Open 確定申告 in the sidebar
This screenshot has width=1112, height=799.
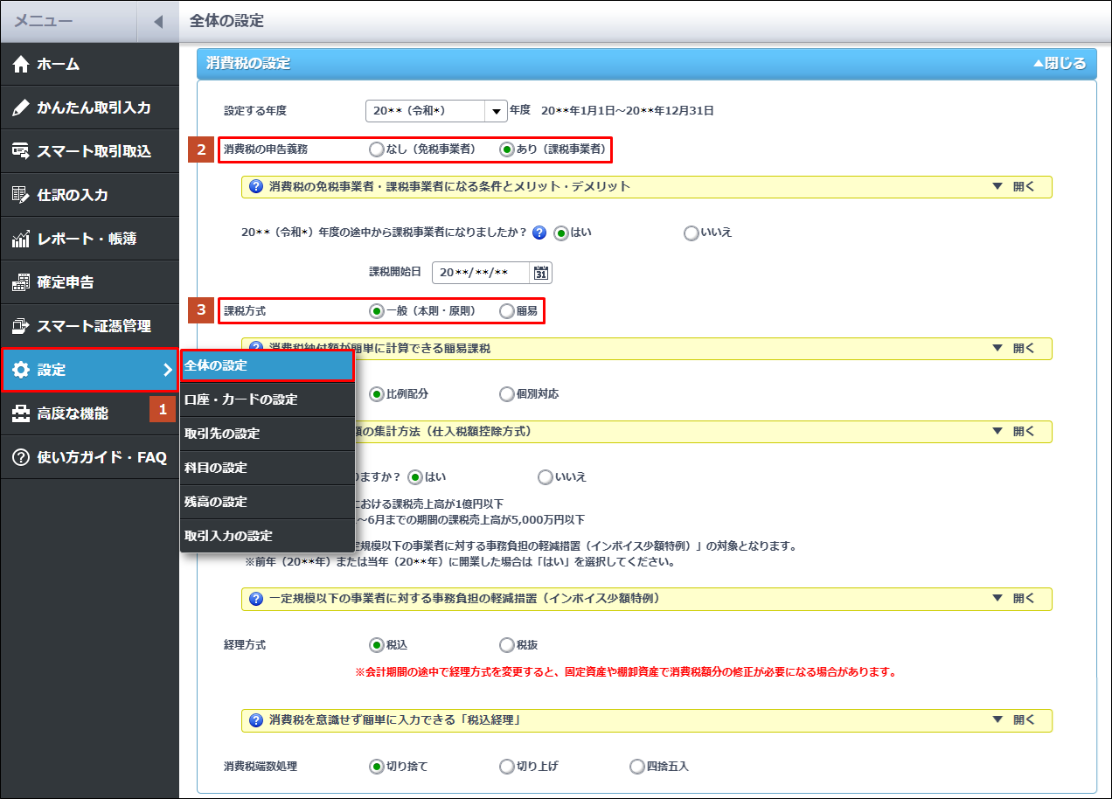tap(65, 282)
